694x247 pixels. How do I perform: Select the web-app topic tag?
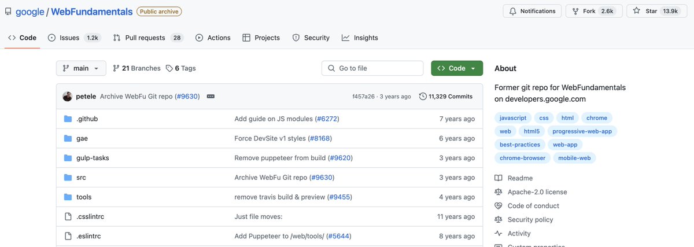[x=565, y=145]
